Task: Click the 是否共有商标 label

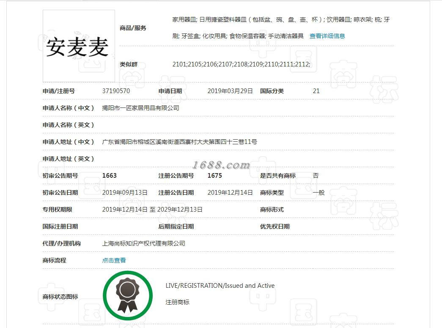Action: coord(277,176)
